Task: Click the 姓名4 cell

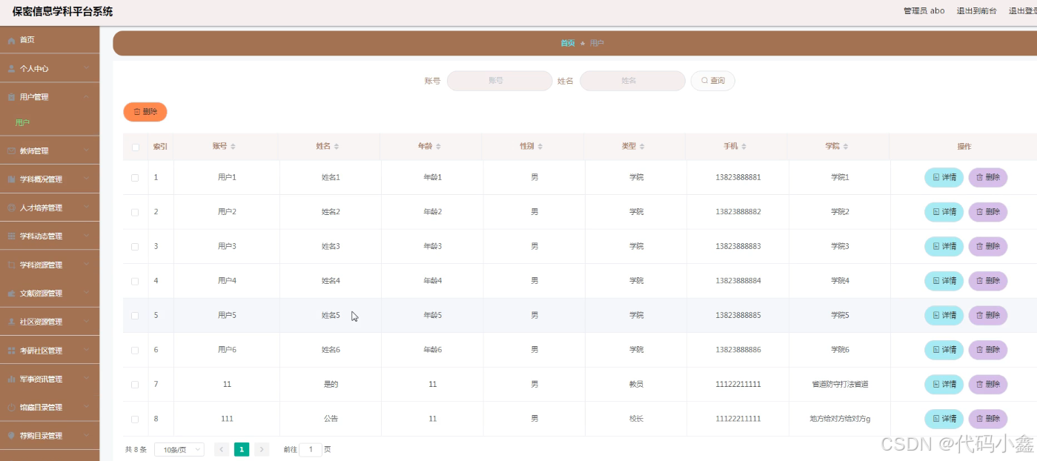Action: [331, 282]
